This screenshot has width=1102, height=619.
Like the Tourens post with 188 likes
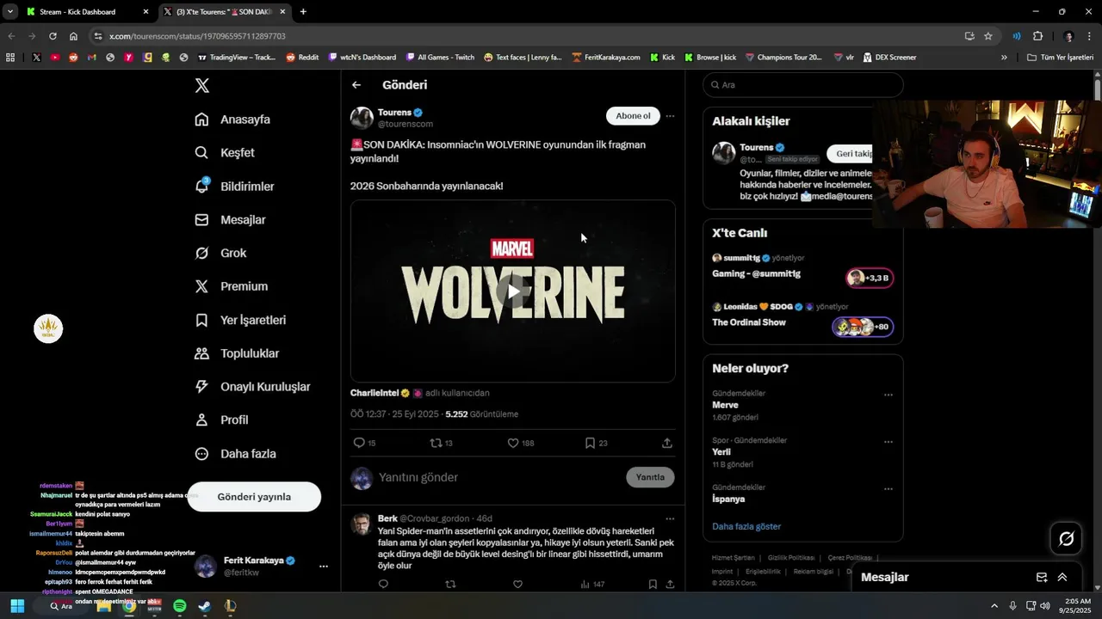tap(520, 443)
